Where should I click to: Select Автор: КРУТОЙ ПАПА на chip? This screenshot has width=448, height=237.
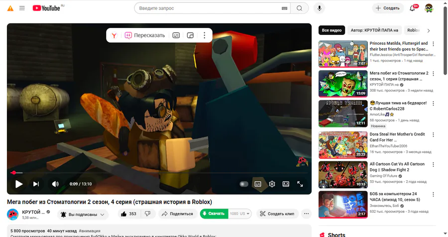374,30
